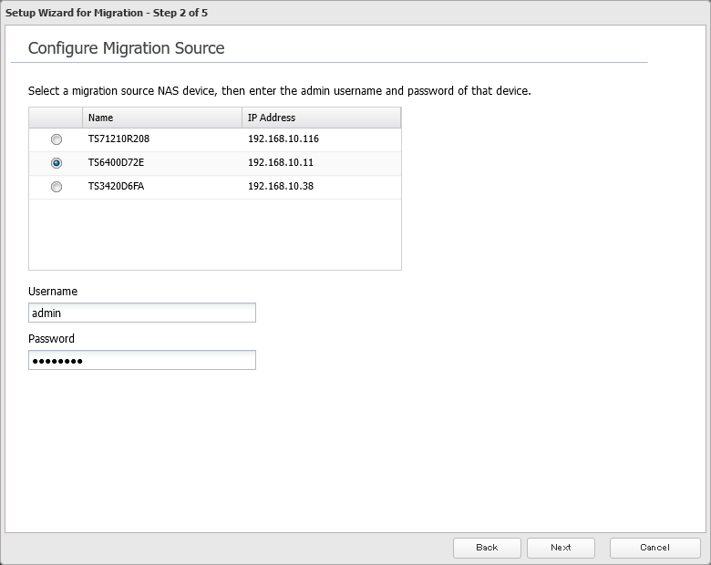Screen dimensions: 711x565
Task: Click the IP Address column header
Action: click(x=321, y=118)
